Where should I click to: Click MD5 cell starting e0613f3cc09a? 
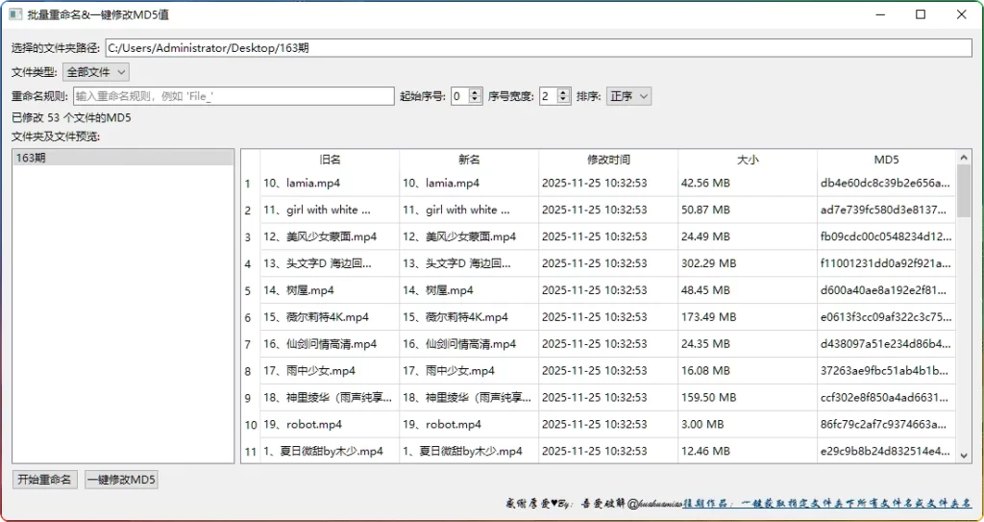pyautogui.click(x=887, y=317)
